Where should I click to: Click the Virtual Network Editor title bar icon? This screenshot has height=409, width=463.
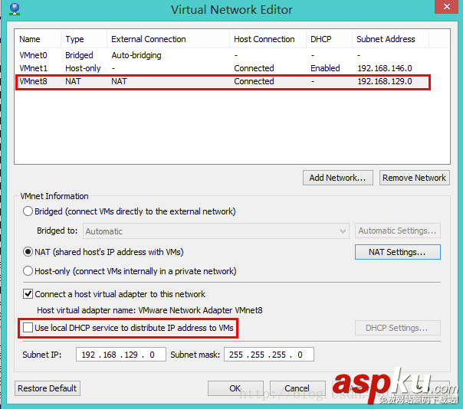click(x=14, y=9)
